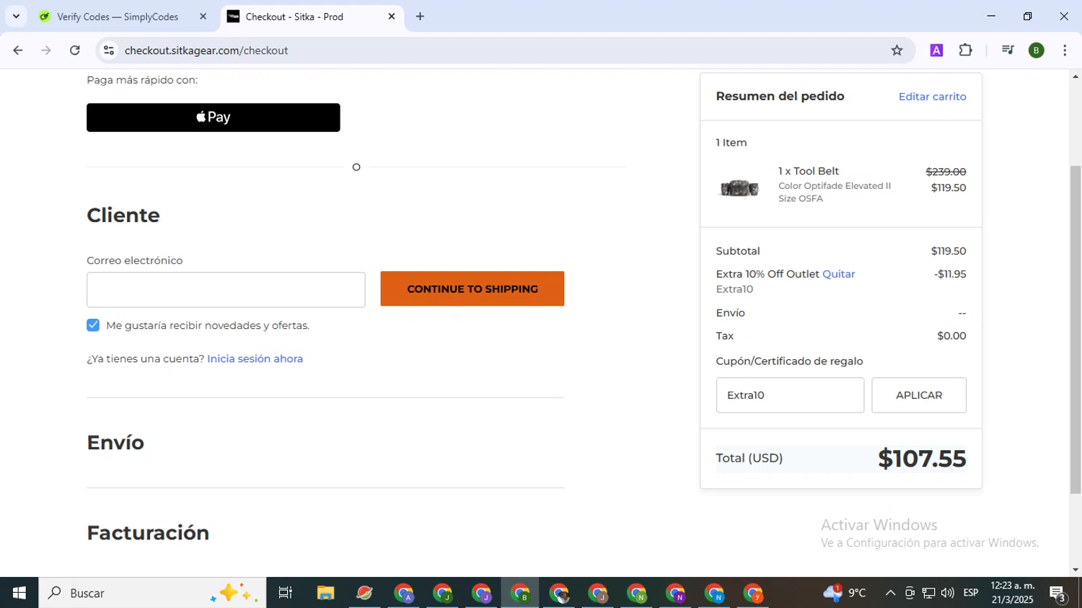Click the Envío section heading

coord(115,442)
